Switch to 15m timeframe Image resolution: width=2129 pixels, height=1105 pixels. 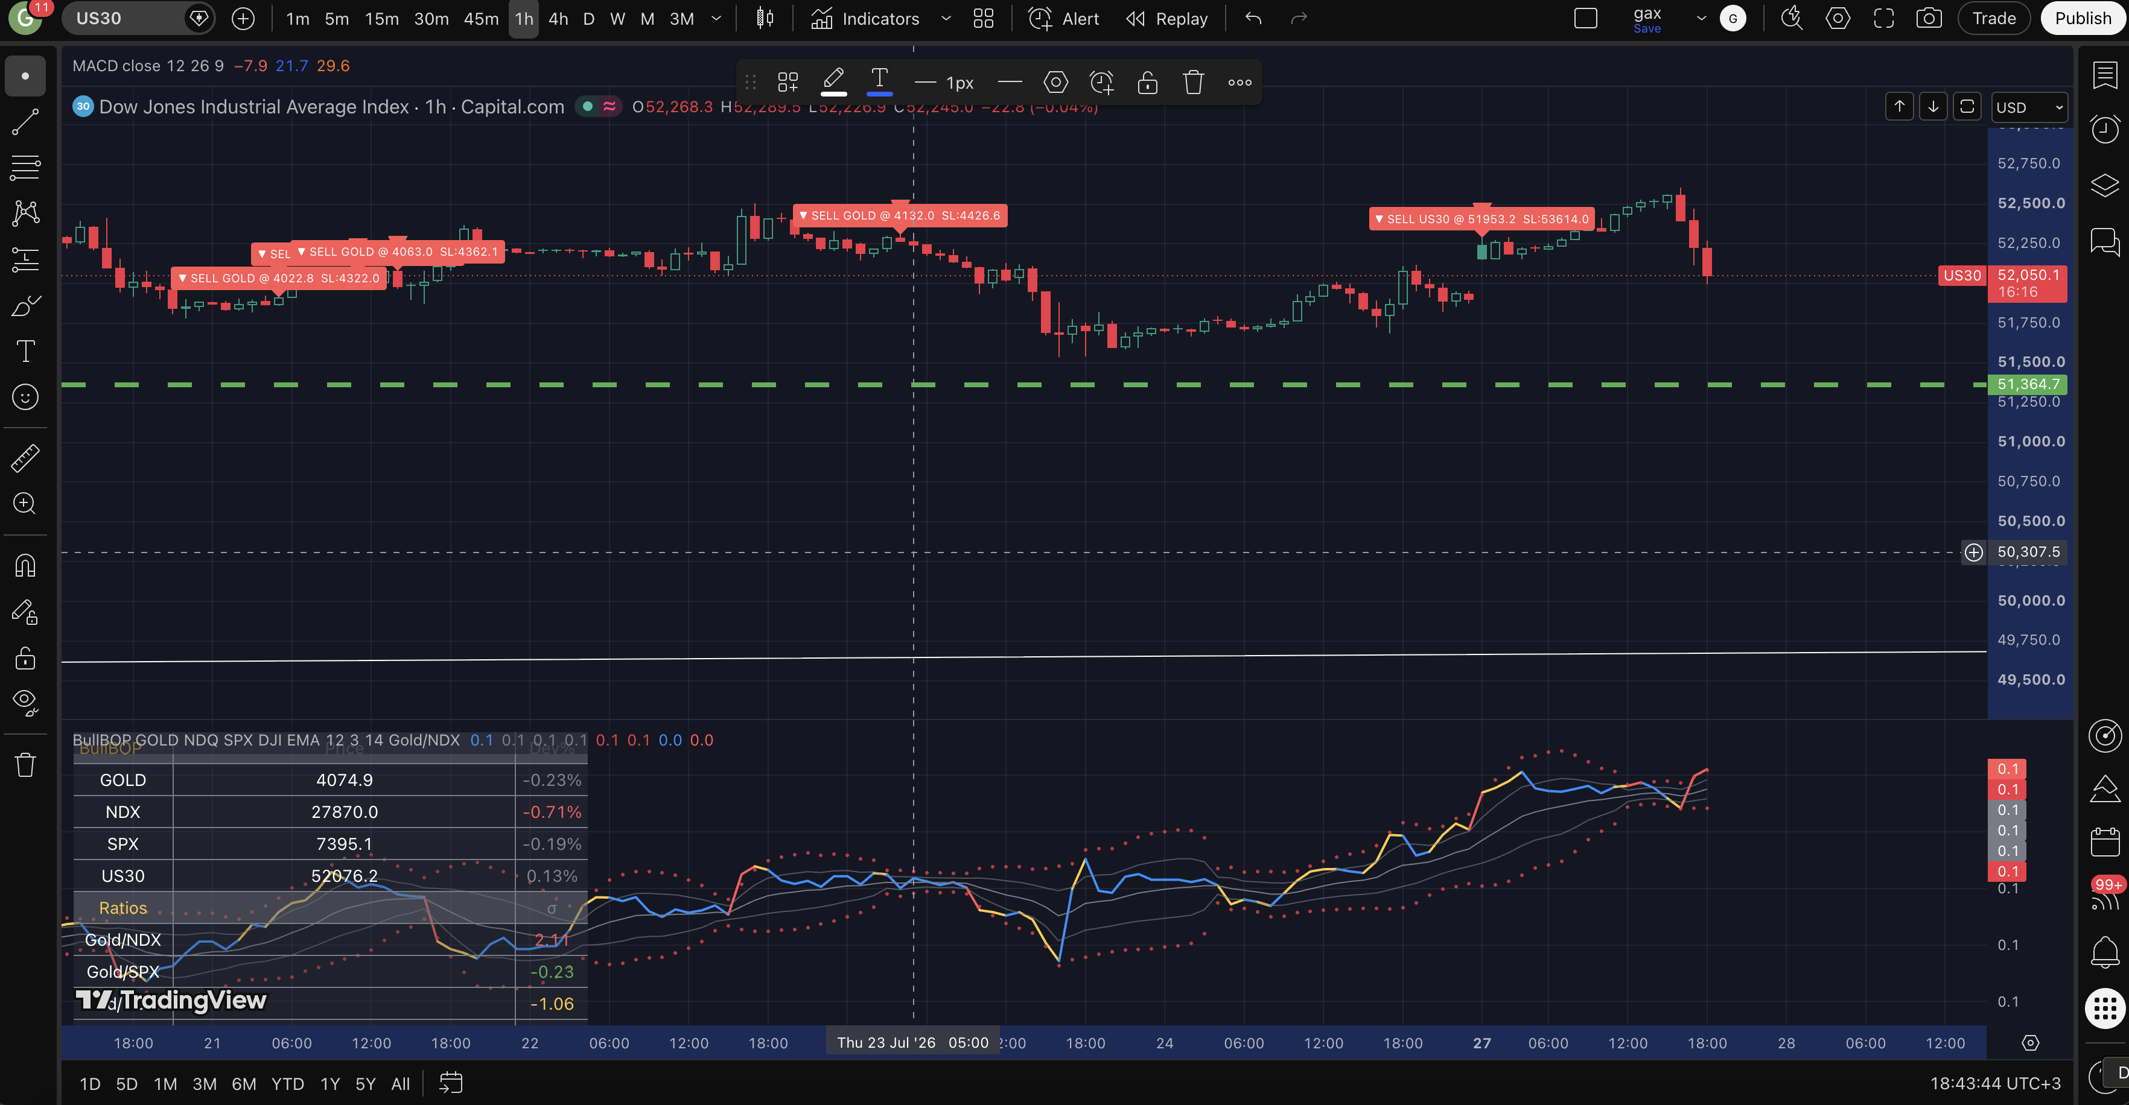click(x=382, y=18)
